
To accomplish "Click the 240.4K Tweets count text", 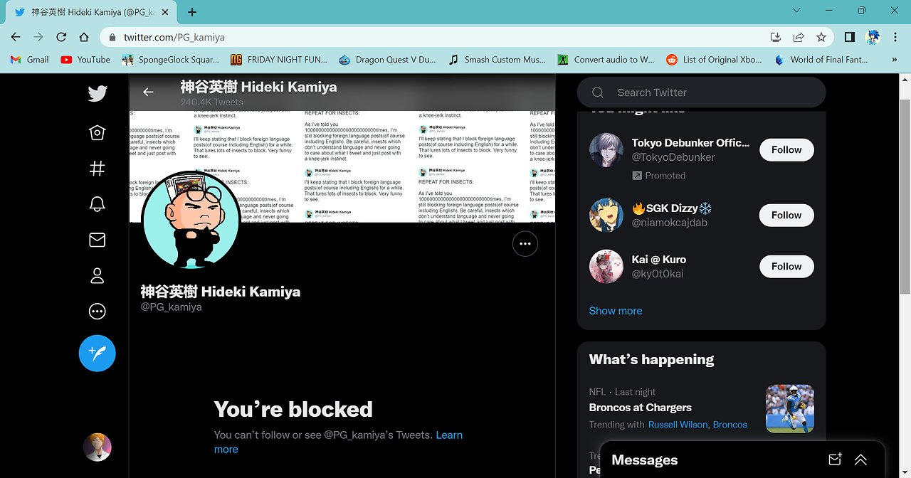I will click(211, 102).
